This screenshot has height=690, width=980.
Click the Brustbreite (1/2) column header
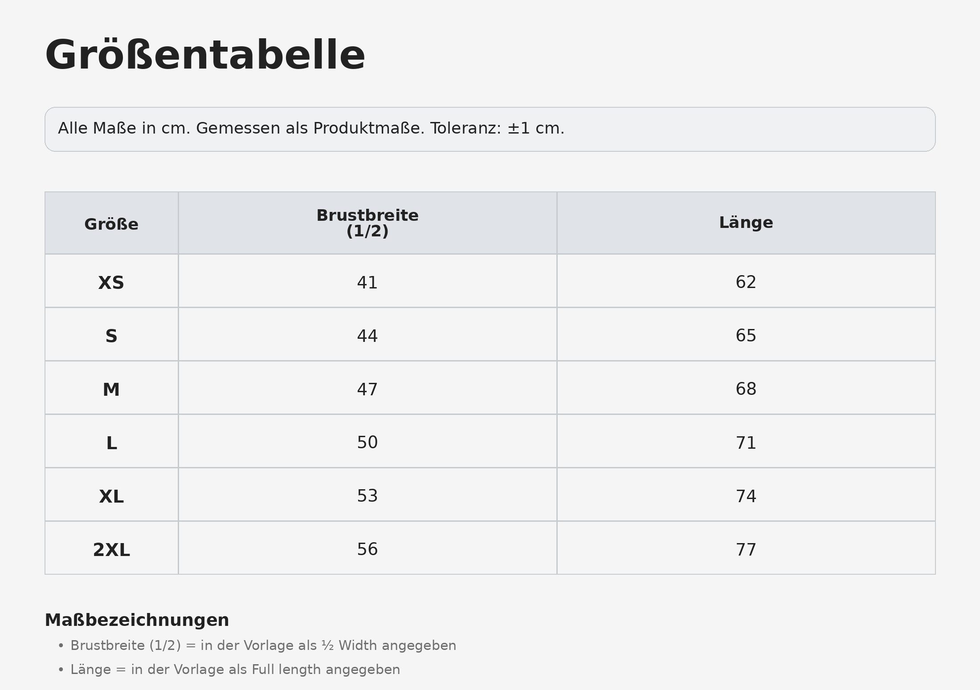point(367,223)
